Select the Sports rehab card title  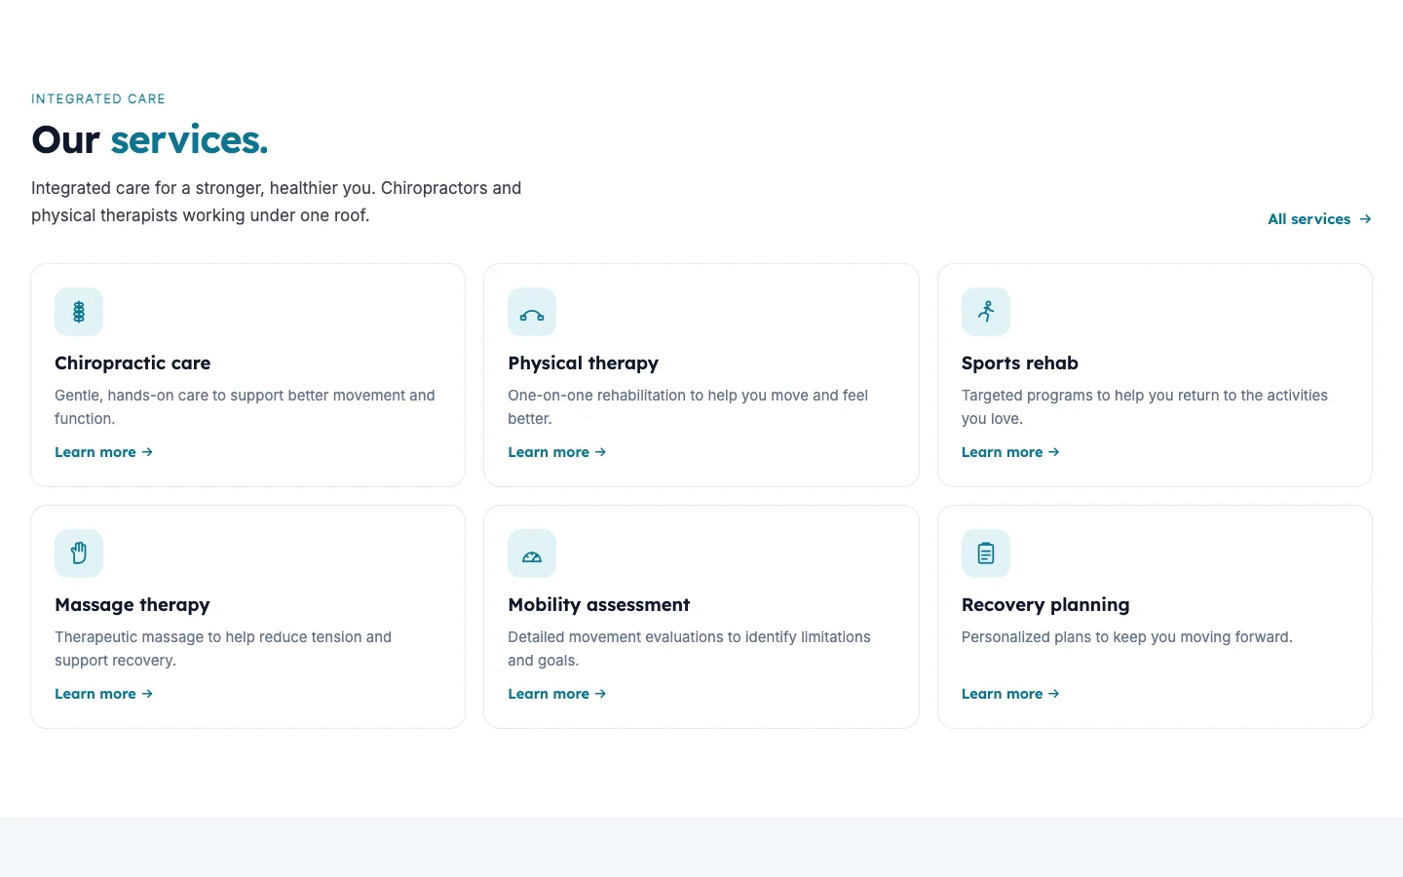coord(1020,363)
